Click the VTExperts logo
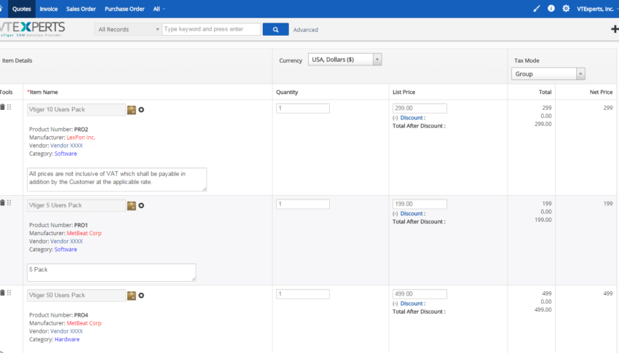Image resolution: width=619 pixels, height=353 pixels. 32,29
